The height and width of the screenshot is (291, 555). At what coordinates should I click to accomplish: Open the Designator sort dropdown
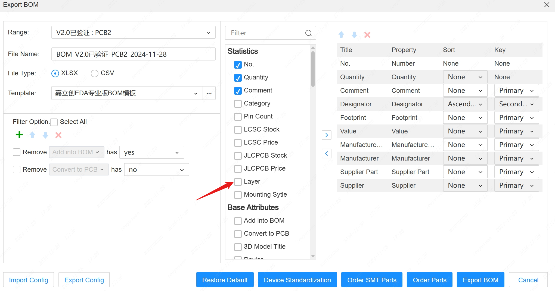coord(465,104)
